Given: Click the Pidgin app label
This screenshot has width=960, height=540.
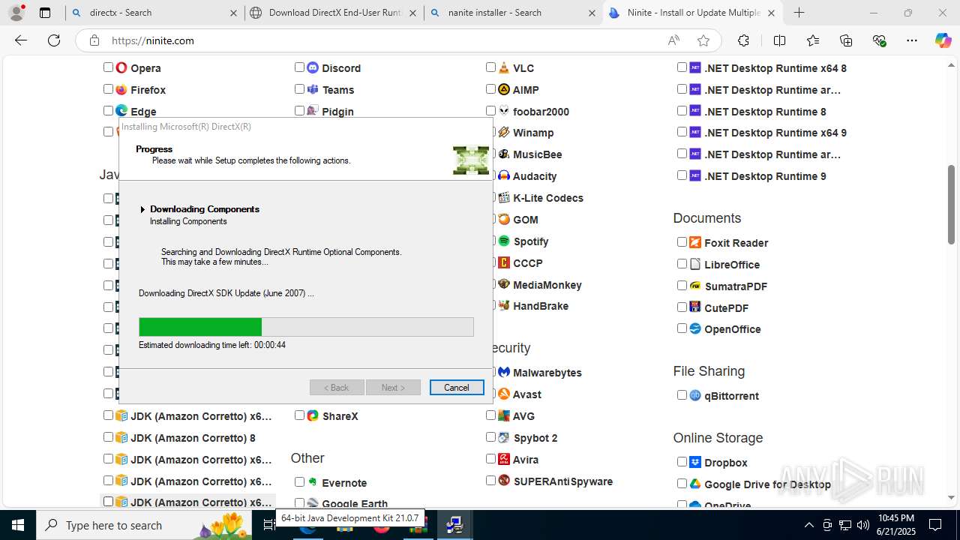Looking at the screenshot, I should point(337,111).
